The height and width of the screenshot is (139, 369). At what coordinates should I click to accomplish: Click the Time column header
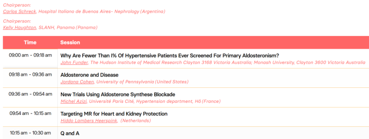[30, 42]
